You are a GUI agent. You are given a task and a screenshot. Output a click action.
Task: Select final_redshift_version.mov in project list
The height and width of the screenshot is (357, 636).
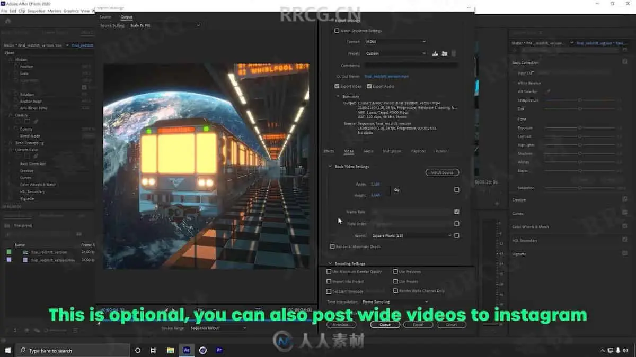pos(53,260)
